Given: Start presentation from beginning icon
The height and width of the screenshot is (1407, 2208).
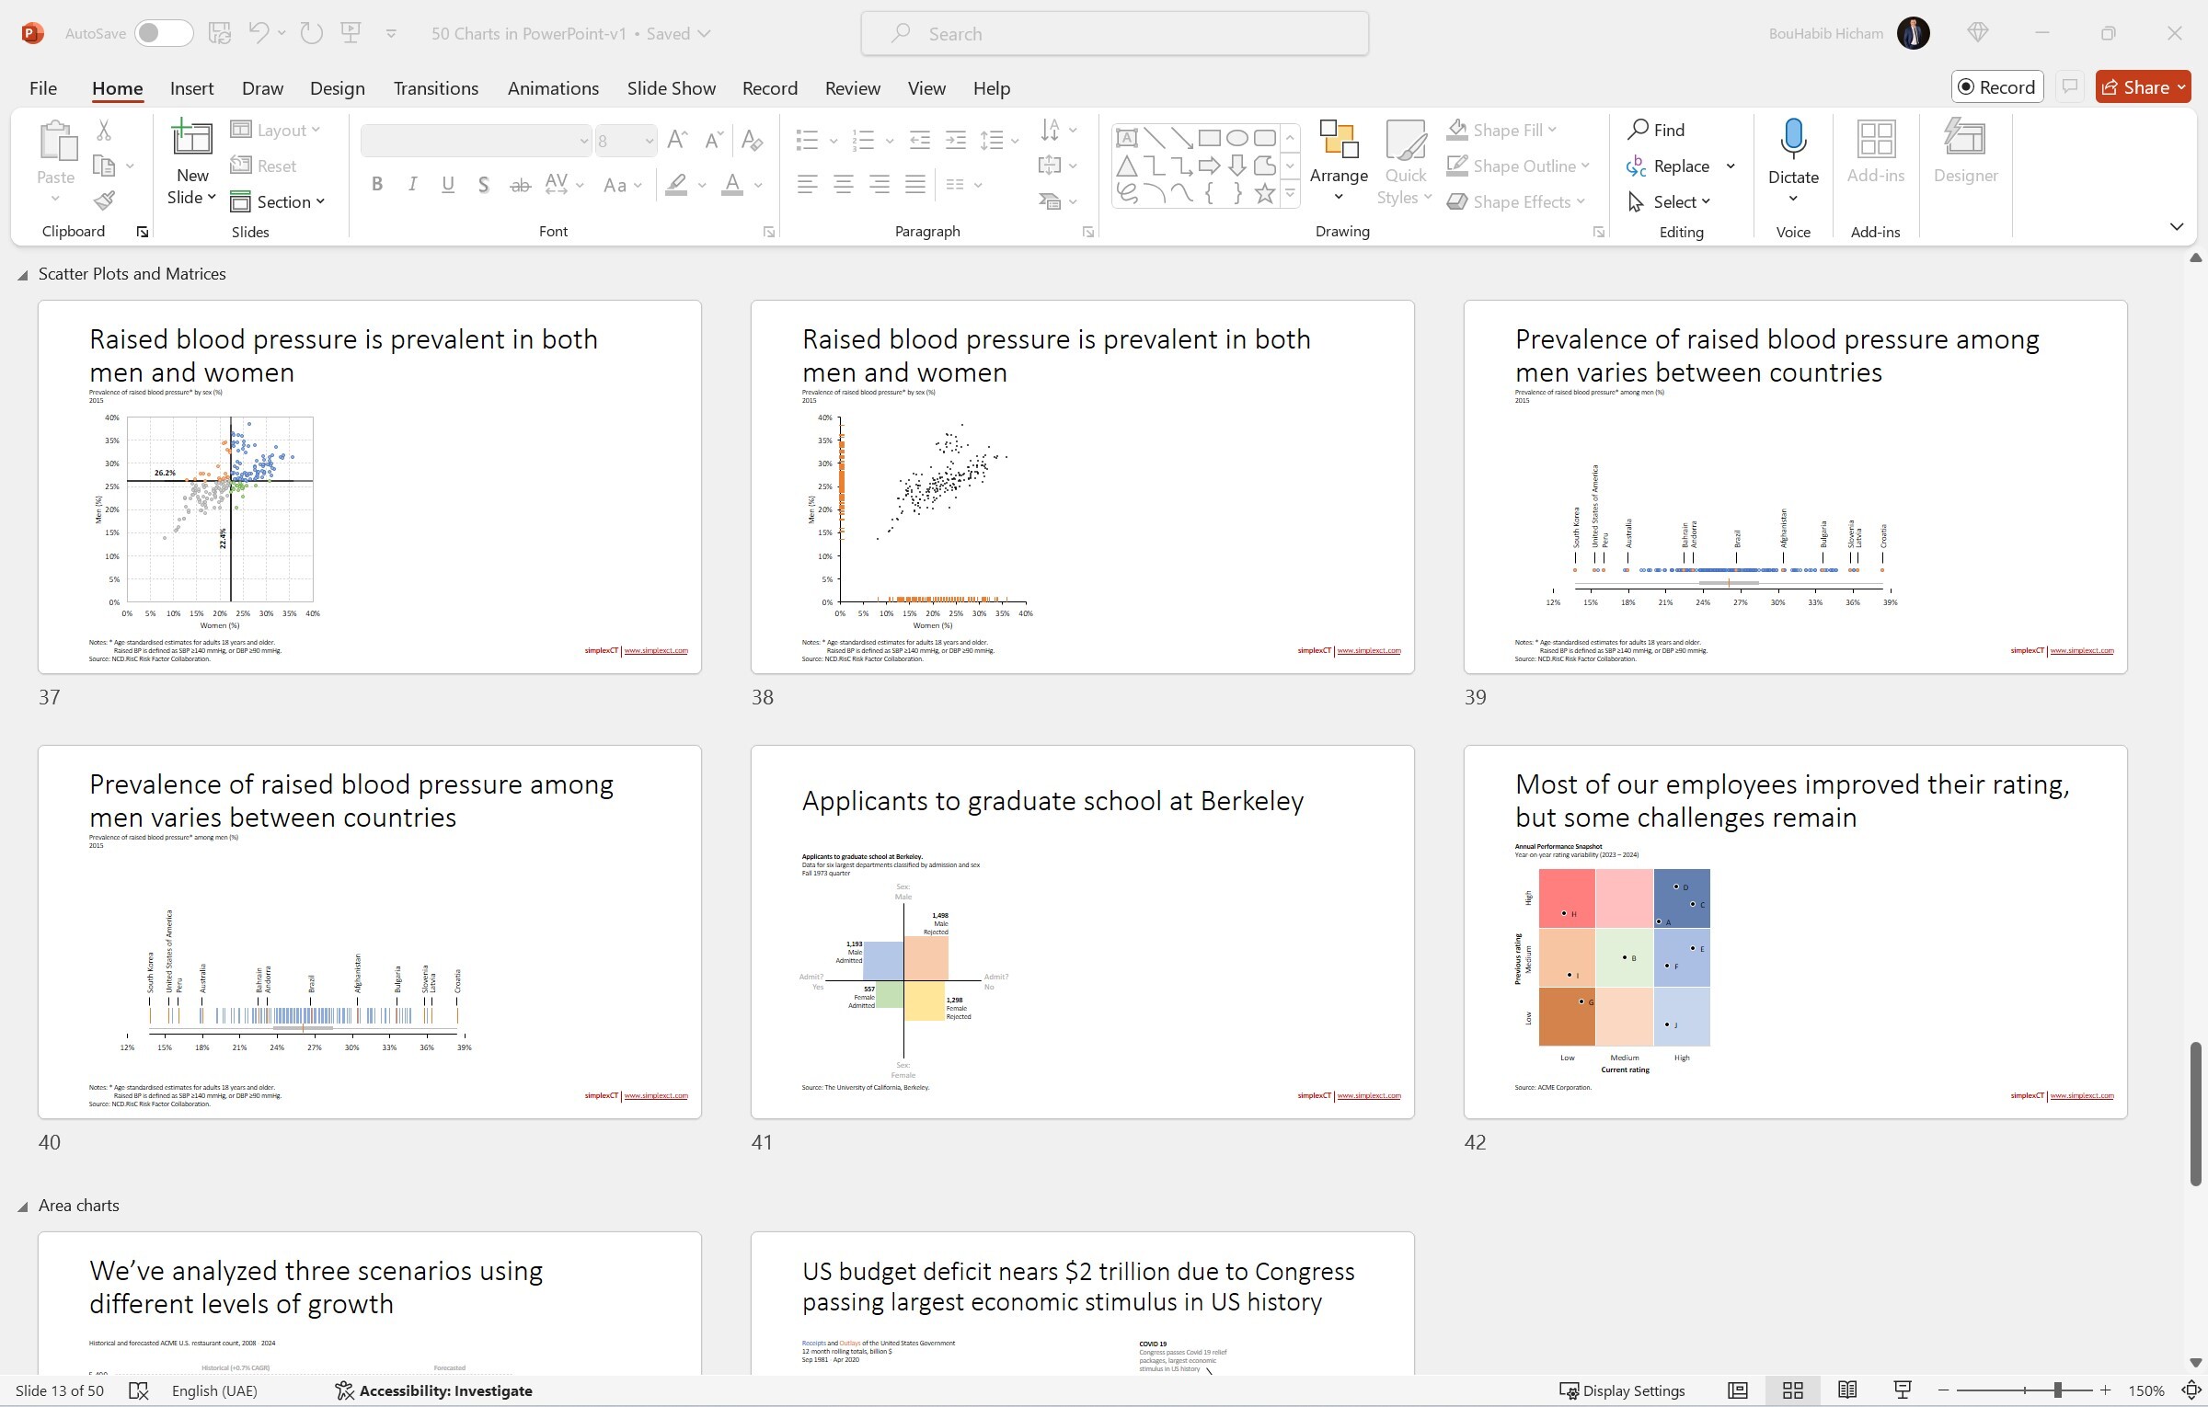Looking at the screenshot, I should (x=351, y=33).
